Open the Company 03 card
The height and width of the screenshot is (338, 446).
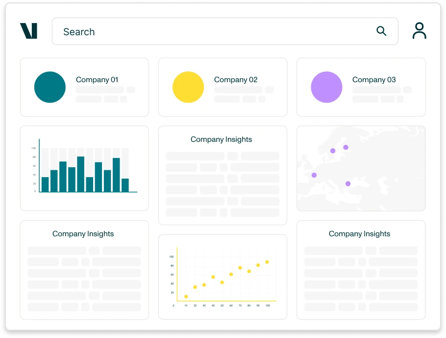click(361, 87)
